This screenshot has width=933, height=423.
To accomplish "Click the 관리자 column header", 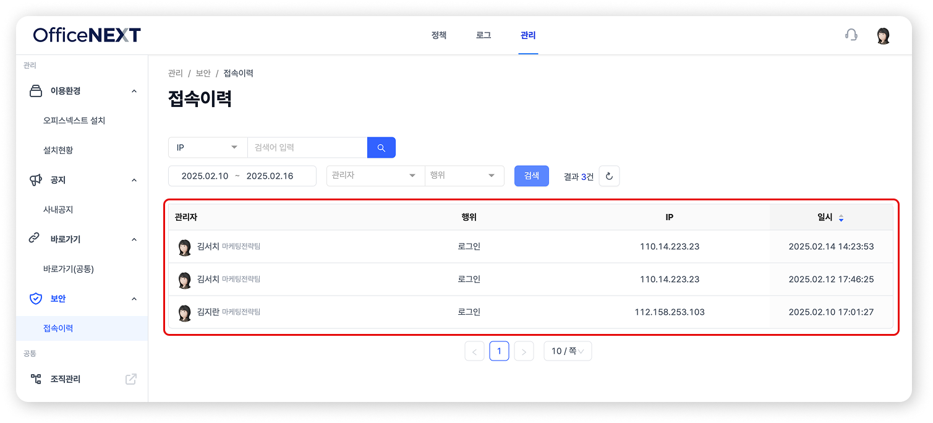I will [186, 218].
